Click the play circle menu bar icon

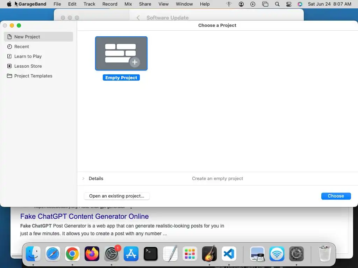[x=253, y=4]
